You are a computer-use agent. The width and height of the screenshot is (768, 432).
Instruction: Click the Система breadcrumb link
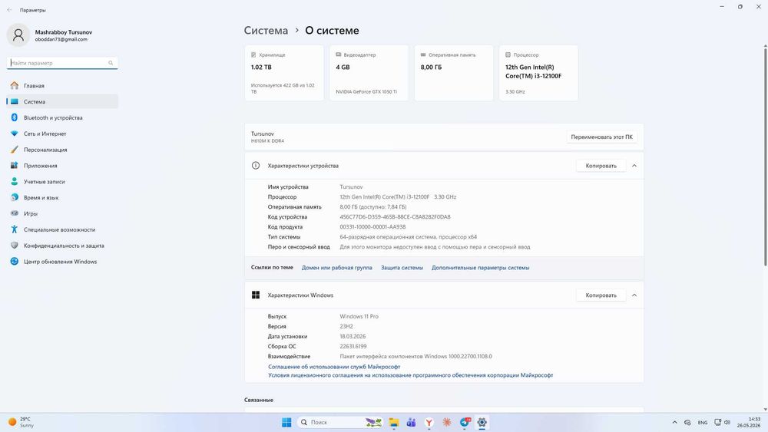coord(266,31)
